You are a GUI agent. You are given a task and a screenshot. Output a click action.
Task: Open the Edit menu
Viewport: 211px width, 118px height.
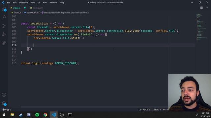click(x=15, y=3)
